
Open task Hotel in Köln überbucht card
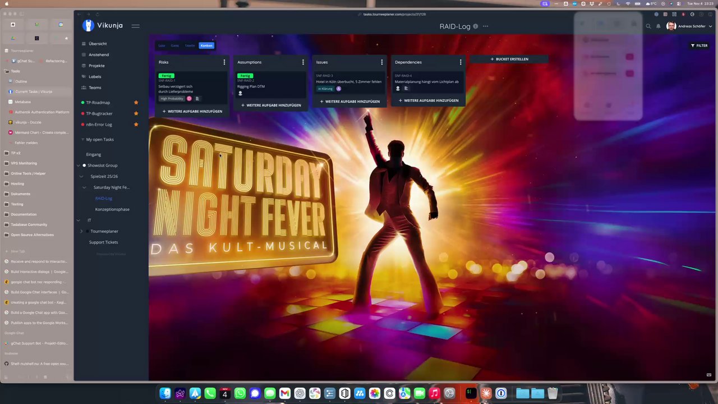(x=350, y=82)
